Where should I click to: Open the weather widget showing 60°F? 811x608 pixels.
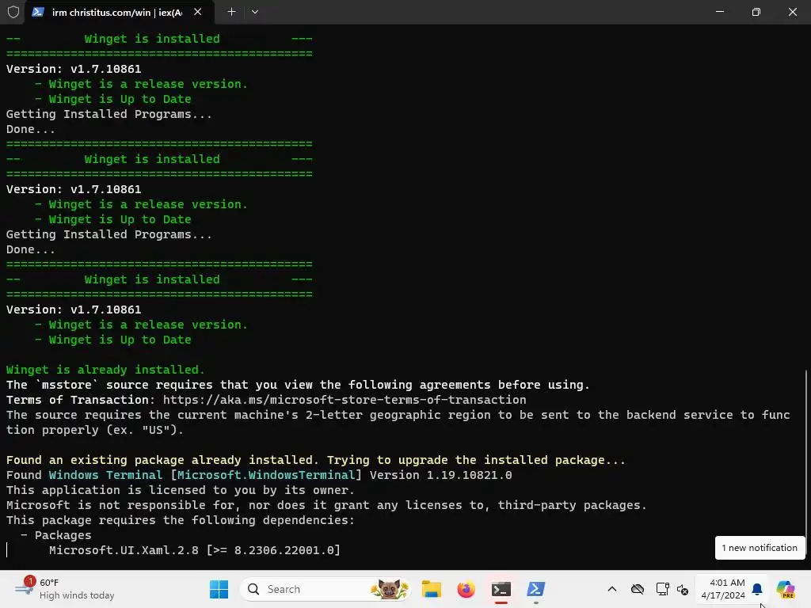click(x=65, y=589)
